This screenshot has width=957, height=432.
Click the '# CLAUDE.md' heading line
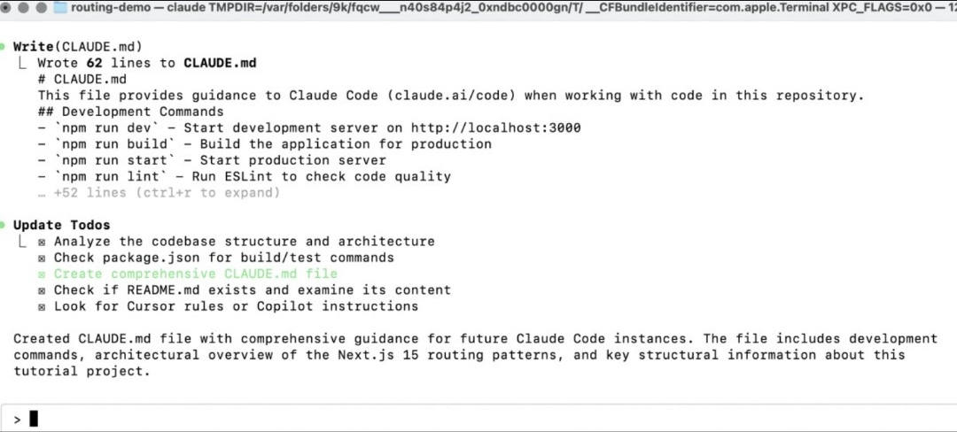82,79
